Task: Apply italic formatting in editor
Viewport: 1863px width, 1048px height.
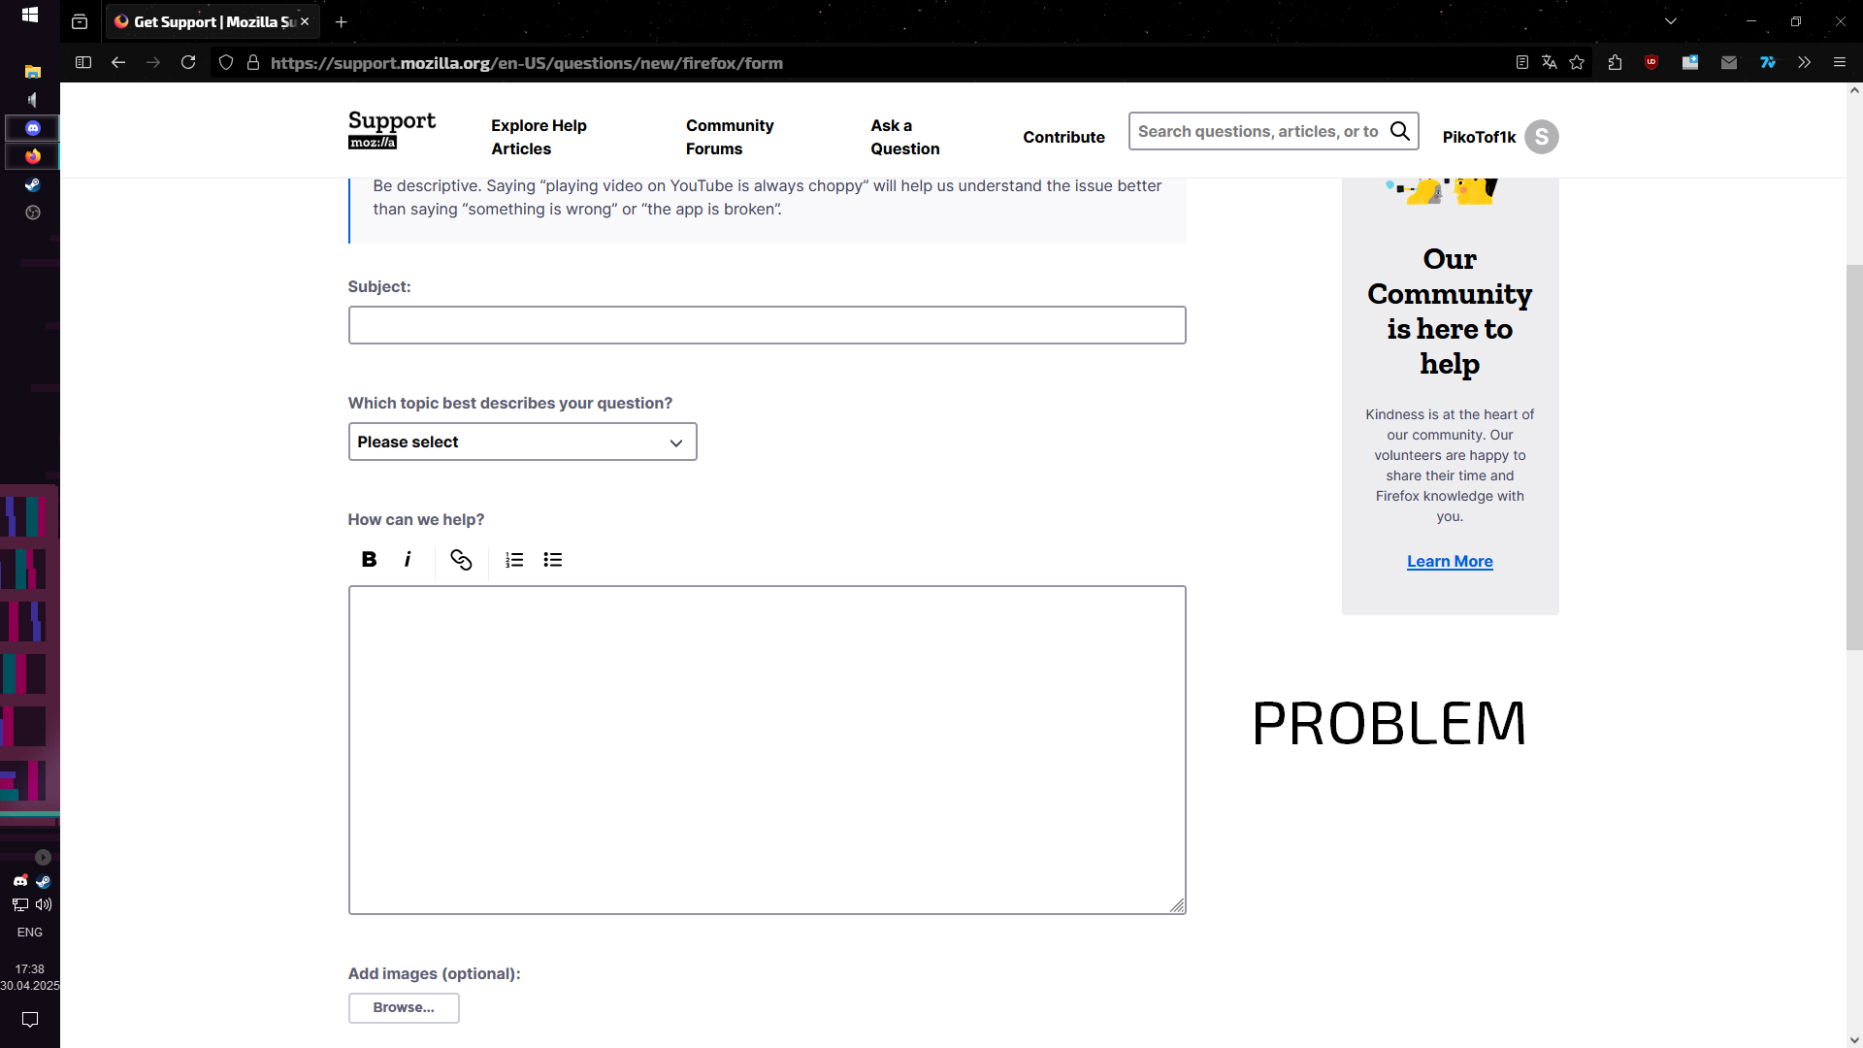Action: click(408, 559)
